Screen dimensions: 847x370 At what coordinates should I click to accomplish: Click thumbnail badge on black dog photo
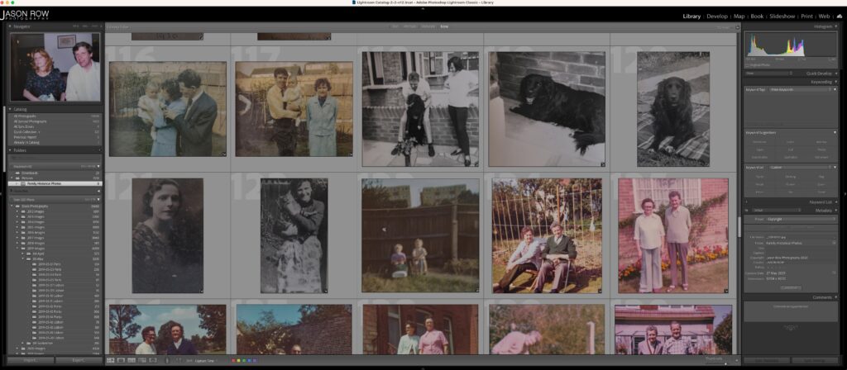tap(603, 164)
